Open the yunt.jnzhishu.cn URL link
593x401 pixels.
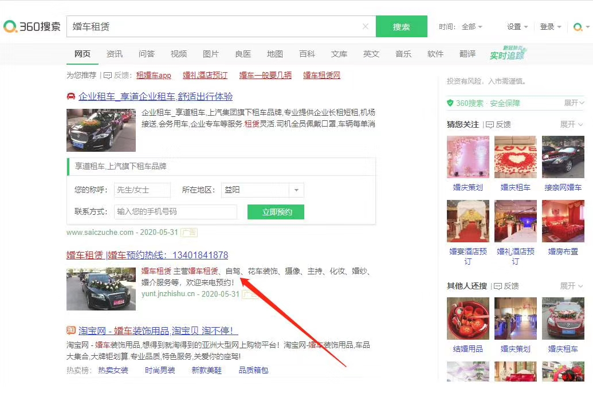[x=168, y=294]
